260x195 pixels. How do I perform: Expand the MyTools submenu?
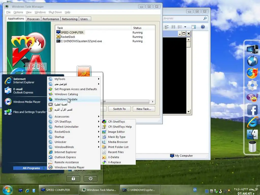[x=74, y=79]
